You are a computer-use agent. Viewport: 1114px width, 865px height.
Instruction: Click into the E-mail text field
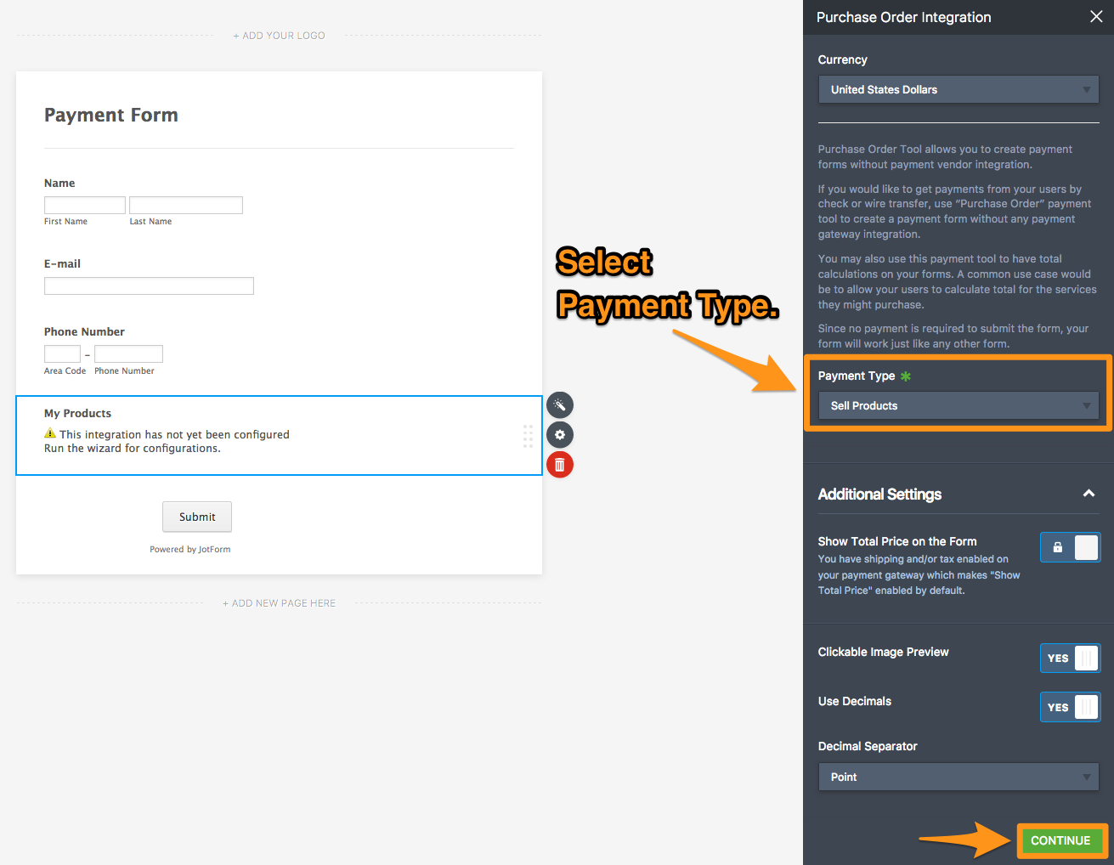tap(149, 286)
